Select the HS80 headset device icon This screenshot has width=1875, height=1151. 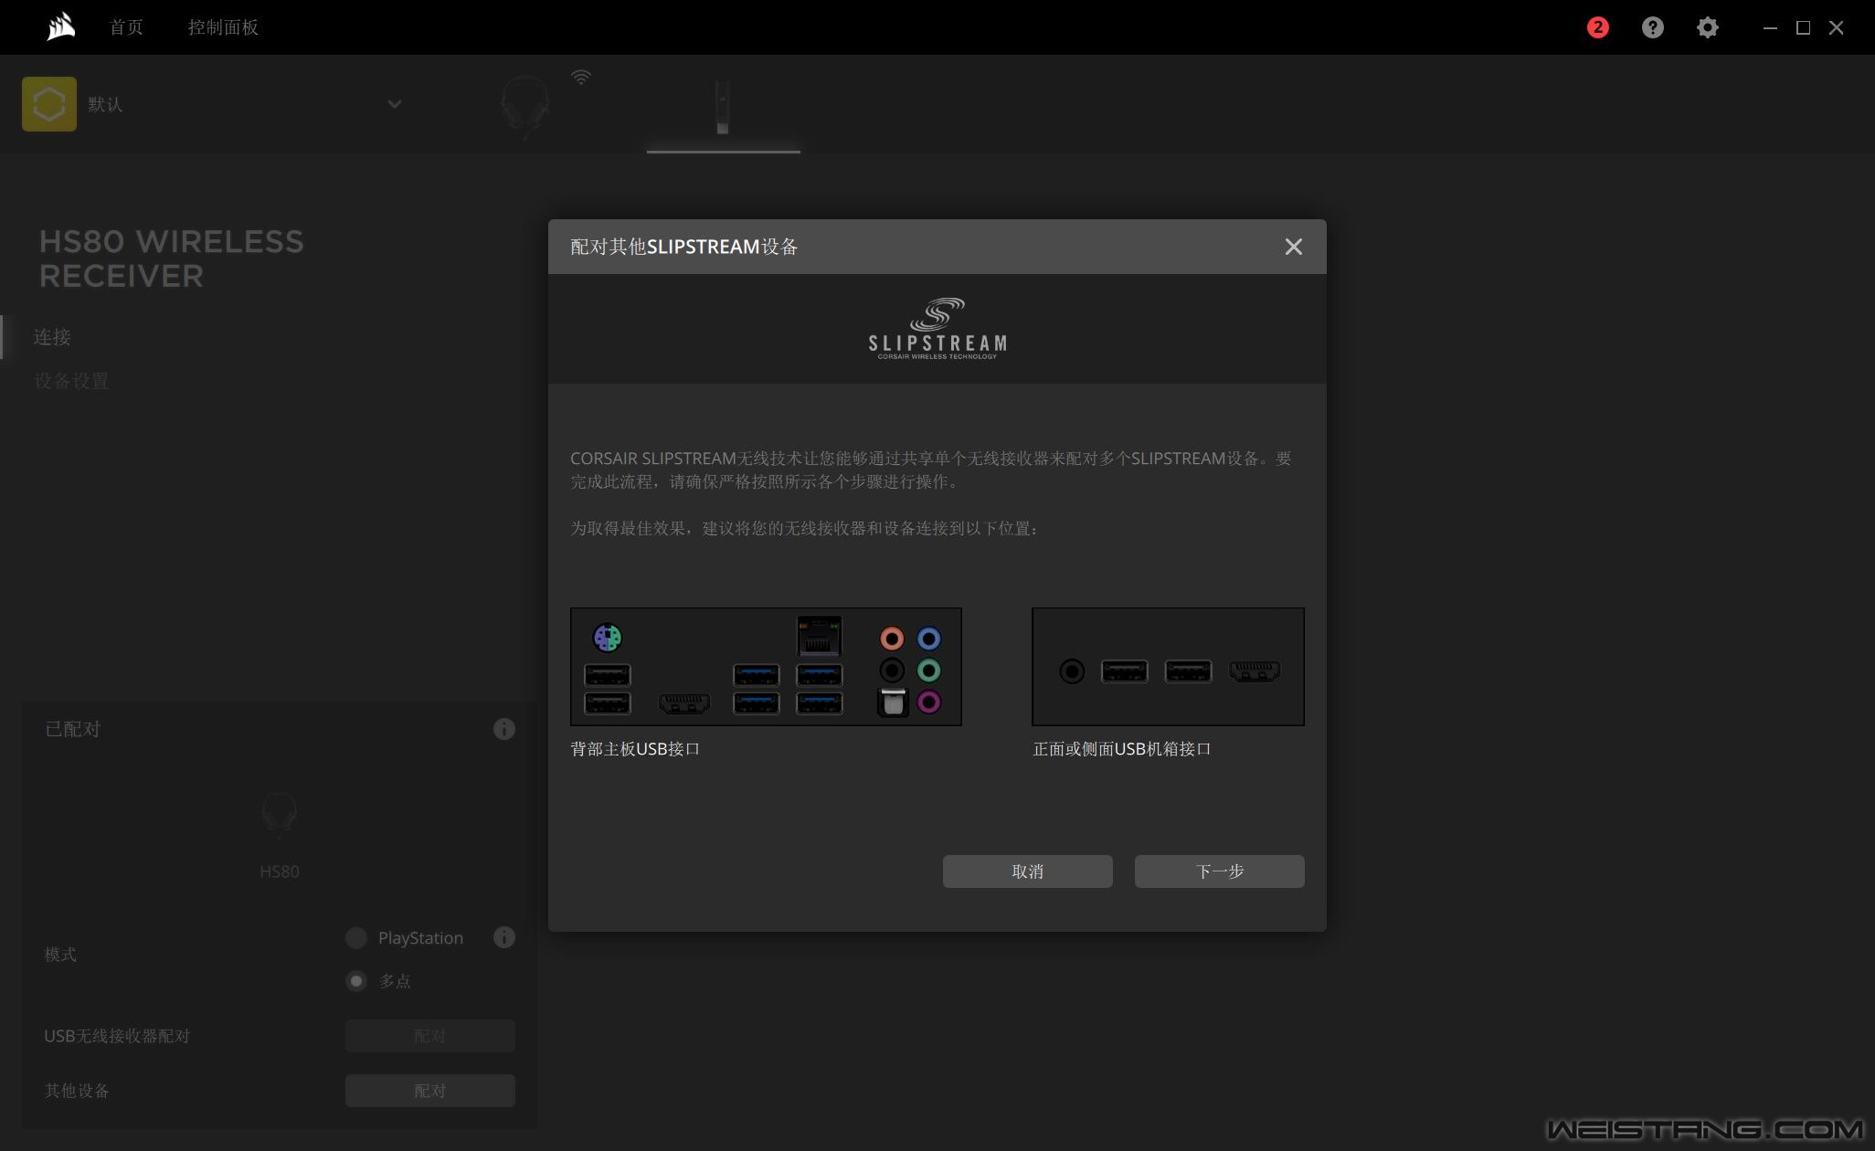(x=525, y=106)
